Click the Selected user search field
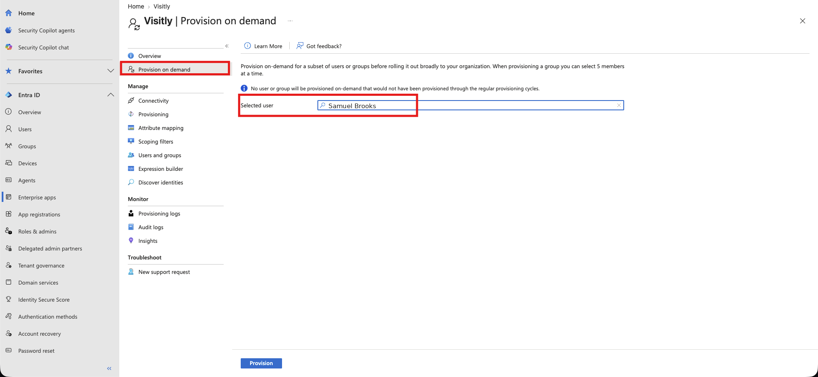 pos(470,105)
